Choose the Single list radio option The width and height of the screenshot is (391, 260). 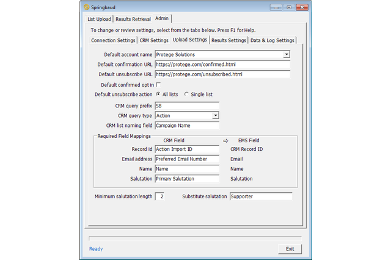(x=187, y=95)
